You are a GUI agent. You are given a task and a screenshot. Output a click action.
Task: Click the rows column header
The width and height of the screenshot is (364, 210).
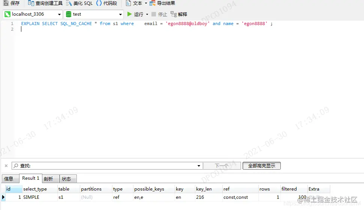[269, 189]
